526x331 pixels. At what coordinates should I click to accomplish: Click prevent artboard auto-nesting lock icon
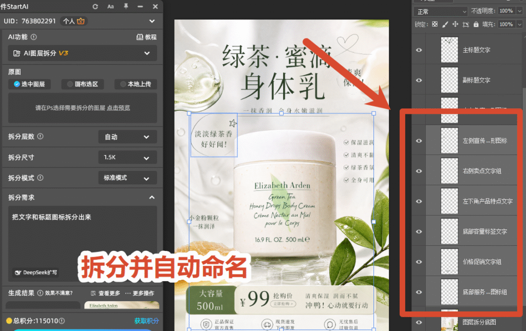(x=465, y=25)
